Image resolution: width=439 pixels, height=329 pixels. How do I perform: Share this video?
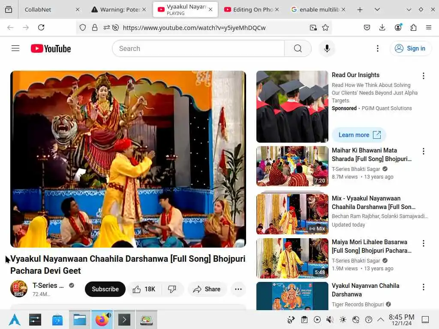pos(207,289)
